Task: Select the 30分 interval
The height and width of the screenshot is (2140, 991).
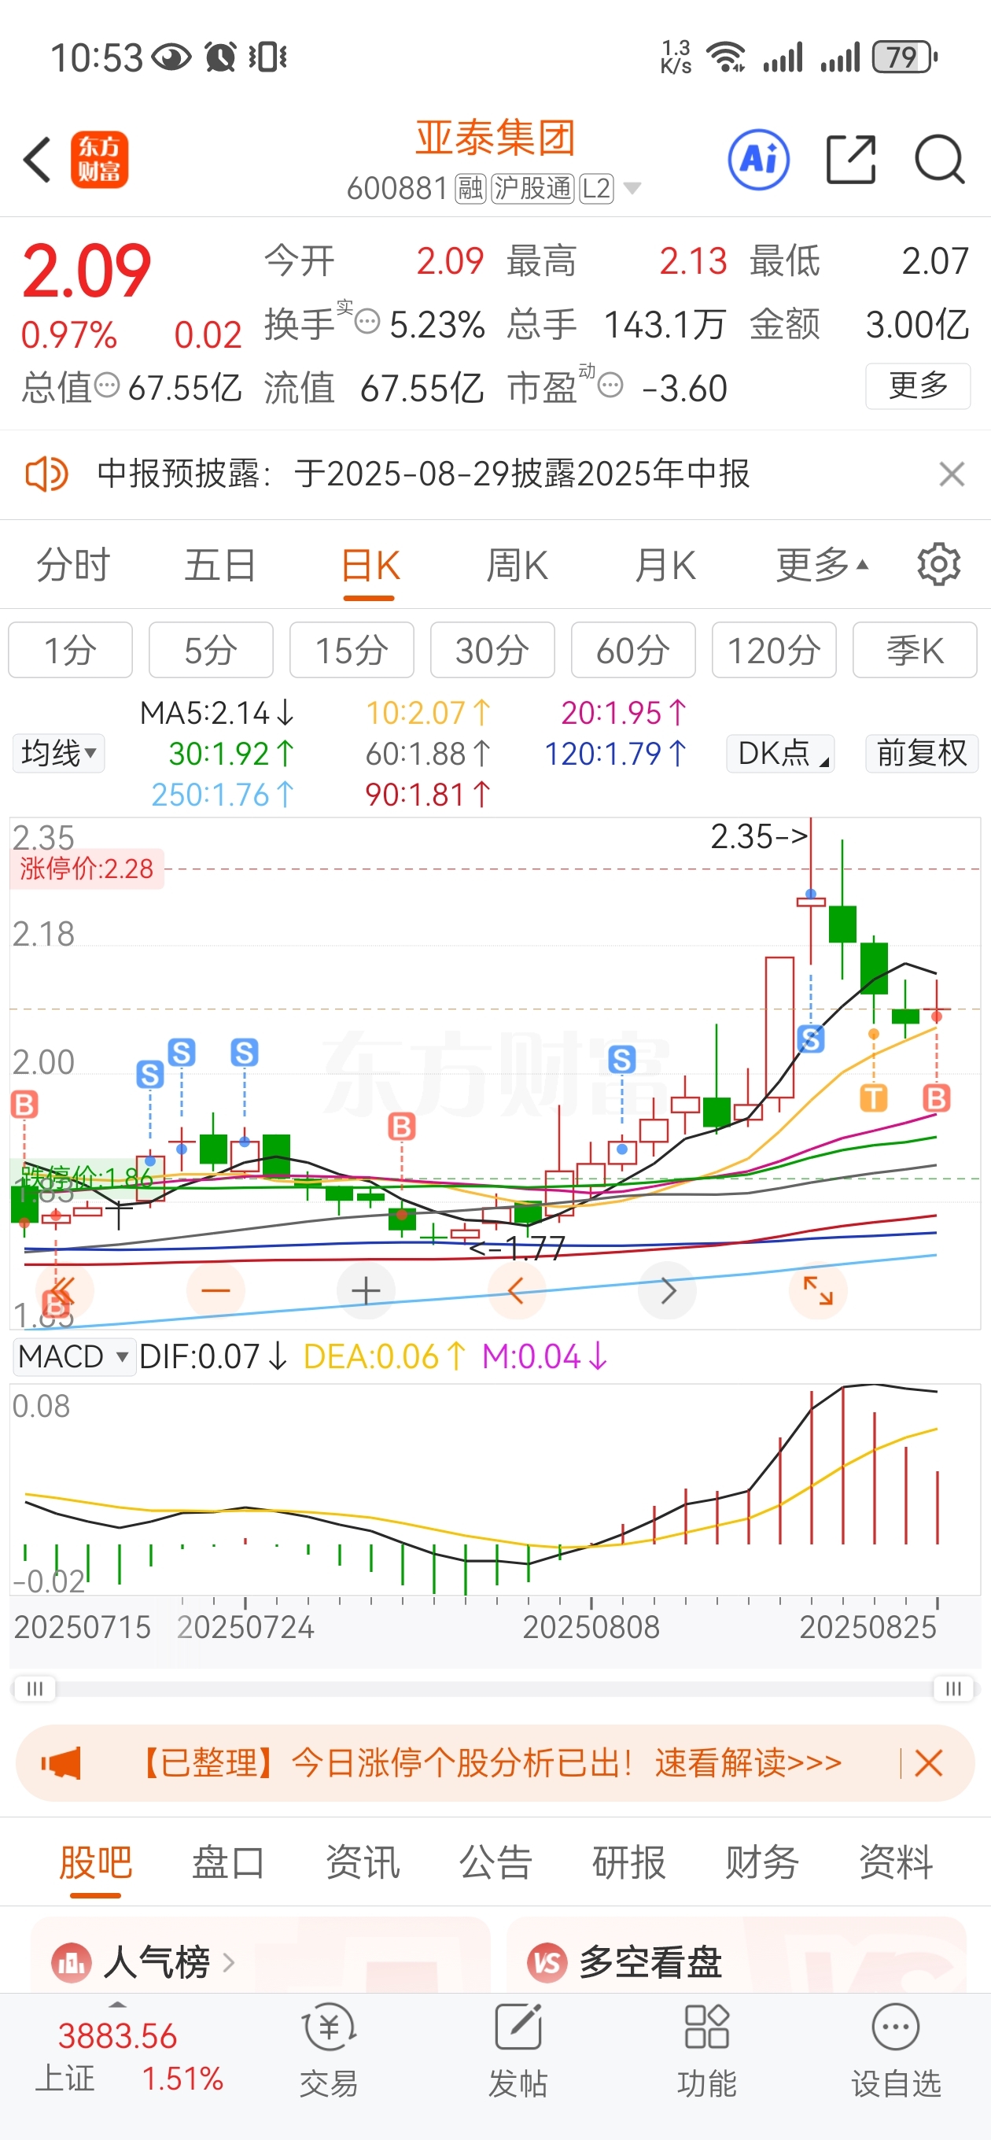Action: [492, 650]
